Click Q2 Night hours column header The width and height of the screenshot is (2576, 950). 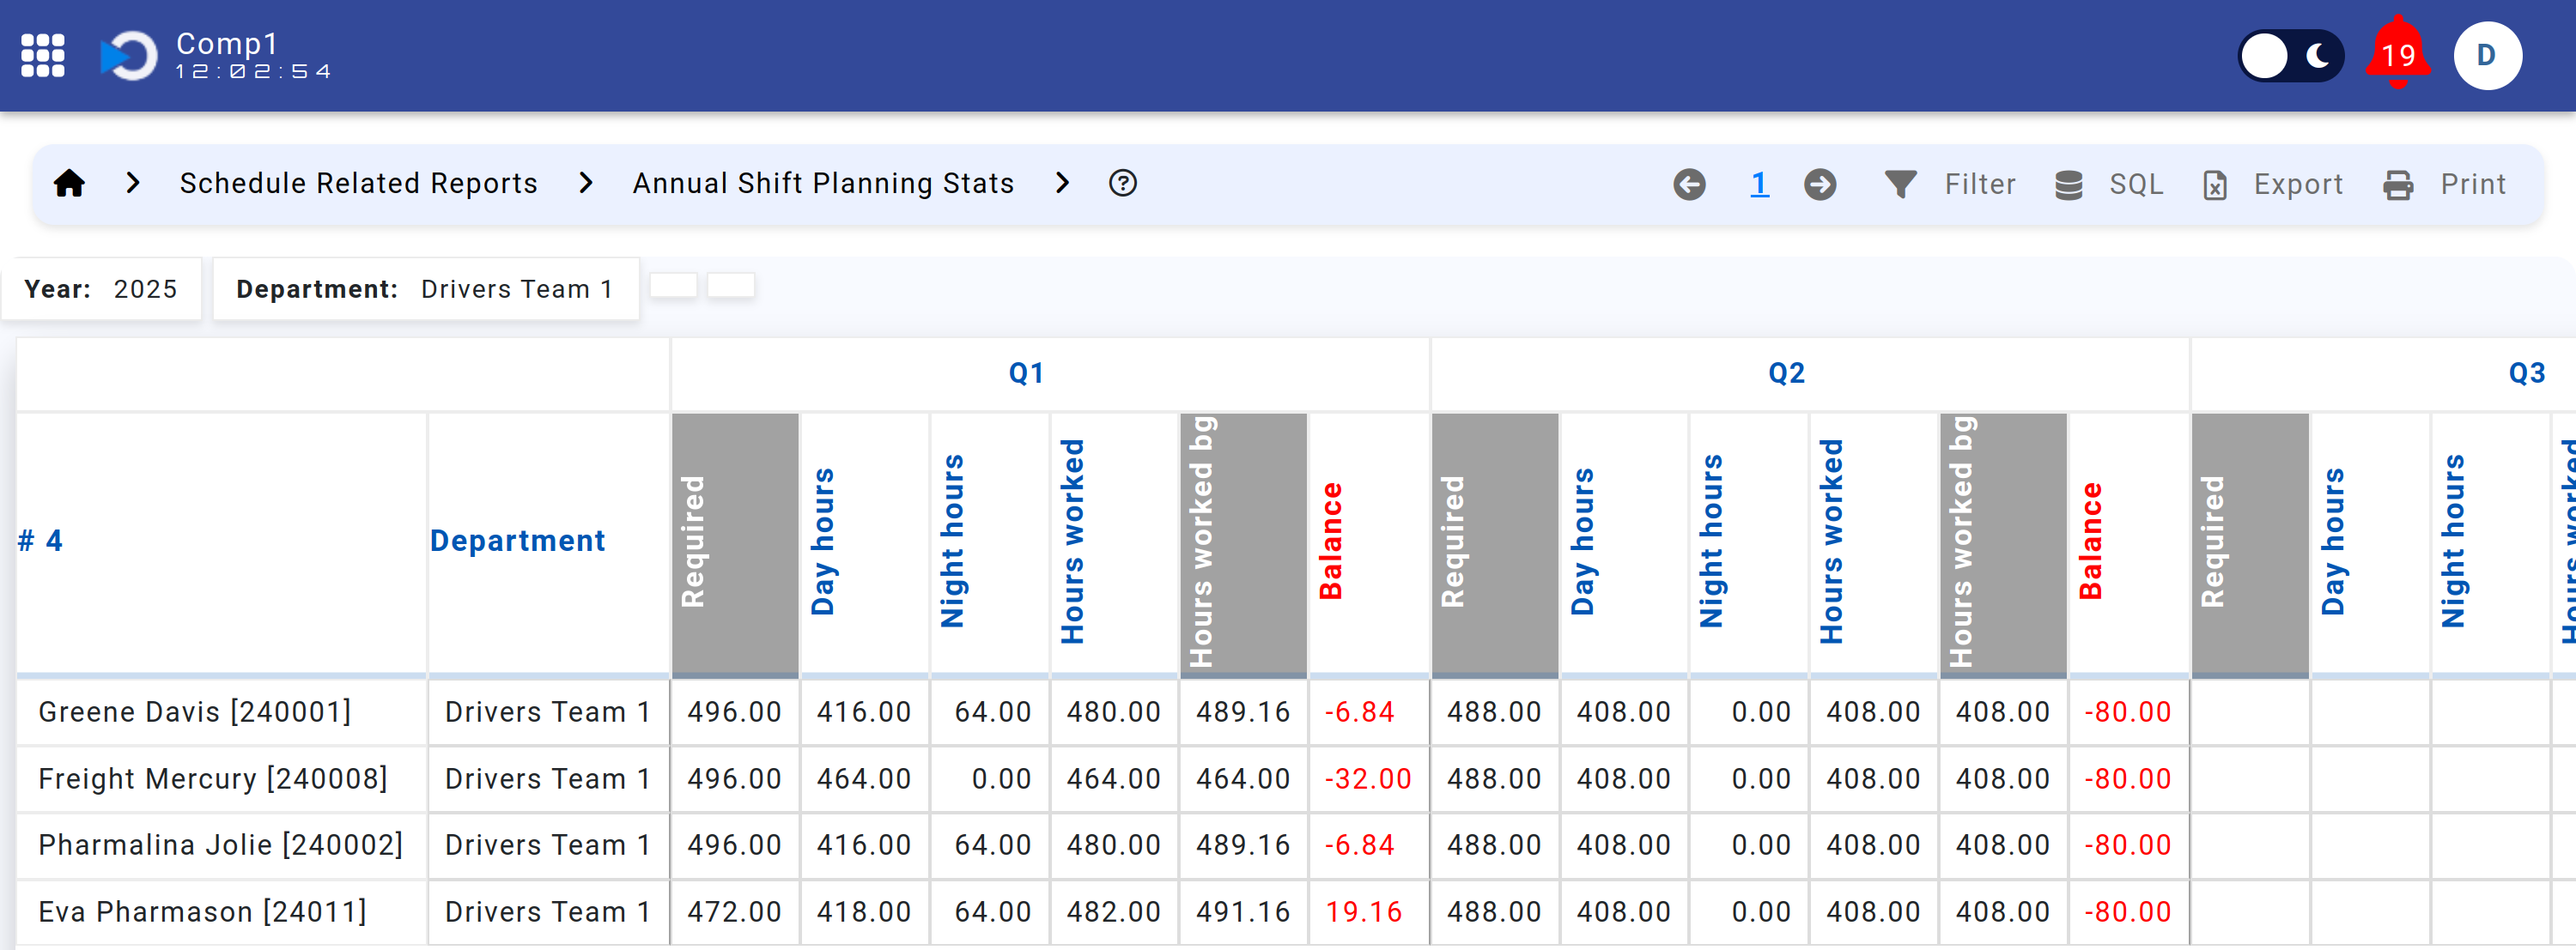pos(1749,544)
